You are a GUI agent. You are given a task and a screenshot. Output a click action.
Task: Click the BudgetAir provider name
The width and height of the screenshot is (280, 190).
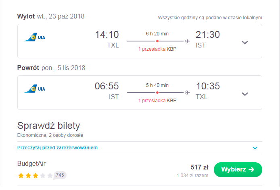tap(31, 163)
